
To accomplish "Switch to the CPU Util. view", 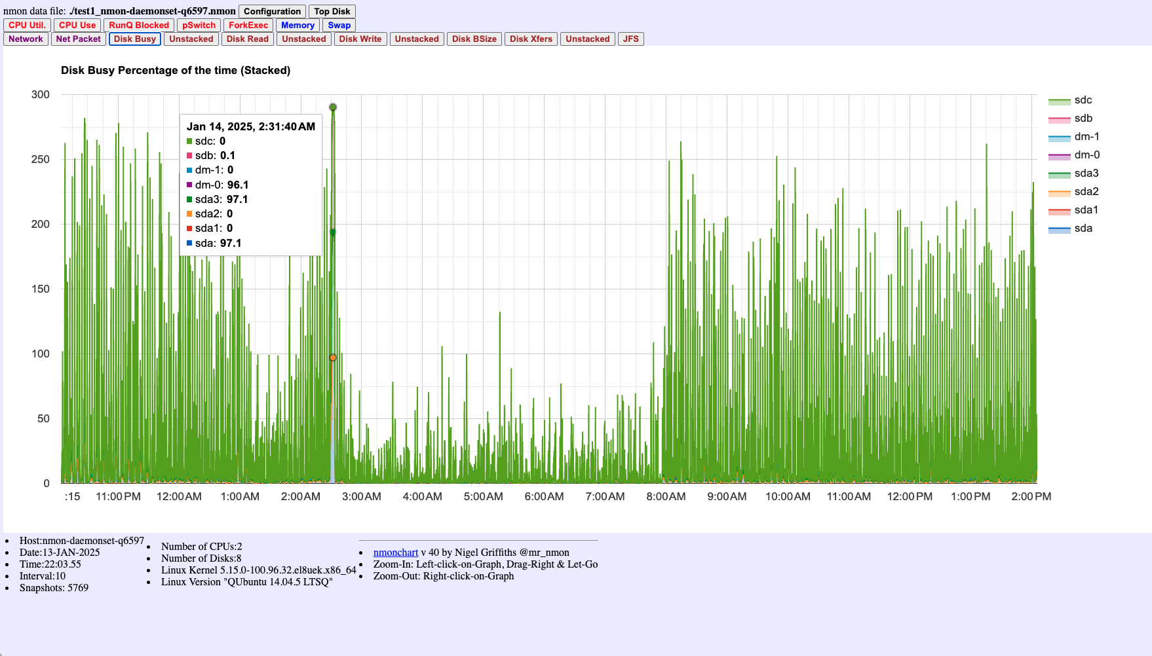I will click(26, 25).
